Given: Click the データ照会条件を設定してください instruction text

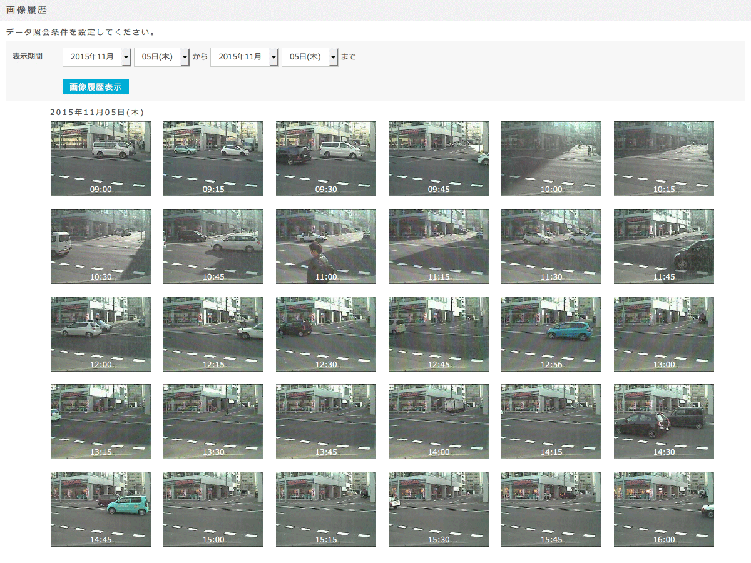Looking at the screenshot, I should tap(80, 31).
